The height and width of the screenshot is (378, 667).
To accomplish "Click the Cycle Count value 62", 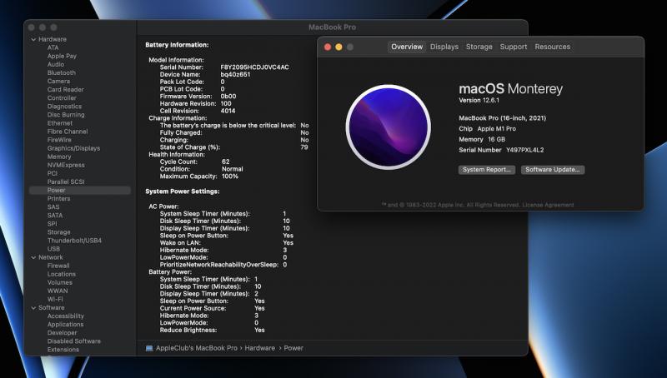I will coord(225,162).
